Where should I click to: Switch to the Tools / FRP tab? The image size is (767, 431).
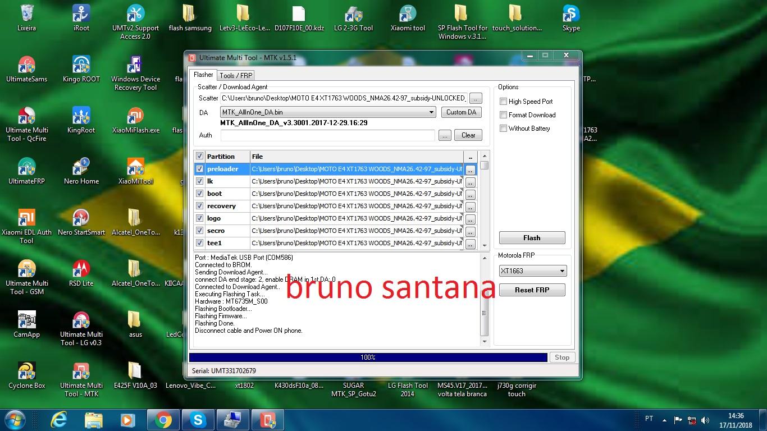pos(236,75)
